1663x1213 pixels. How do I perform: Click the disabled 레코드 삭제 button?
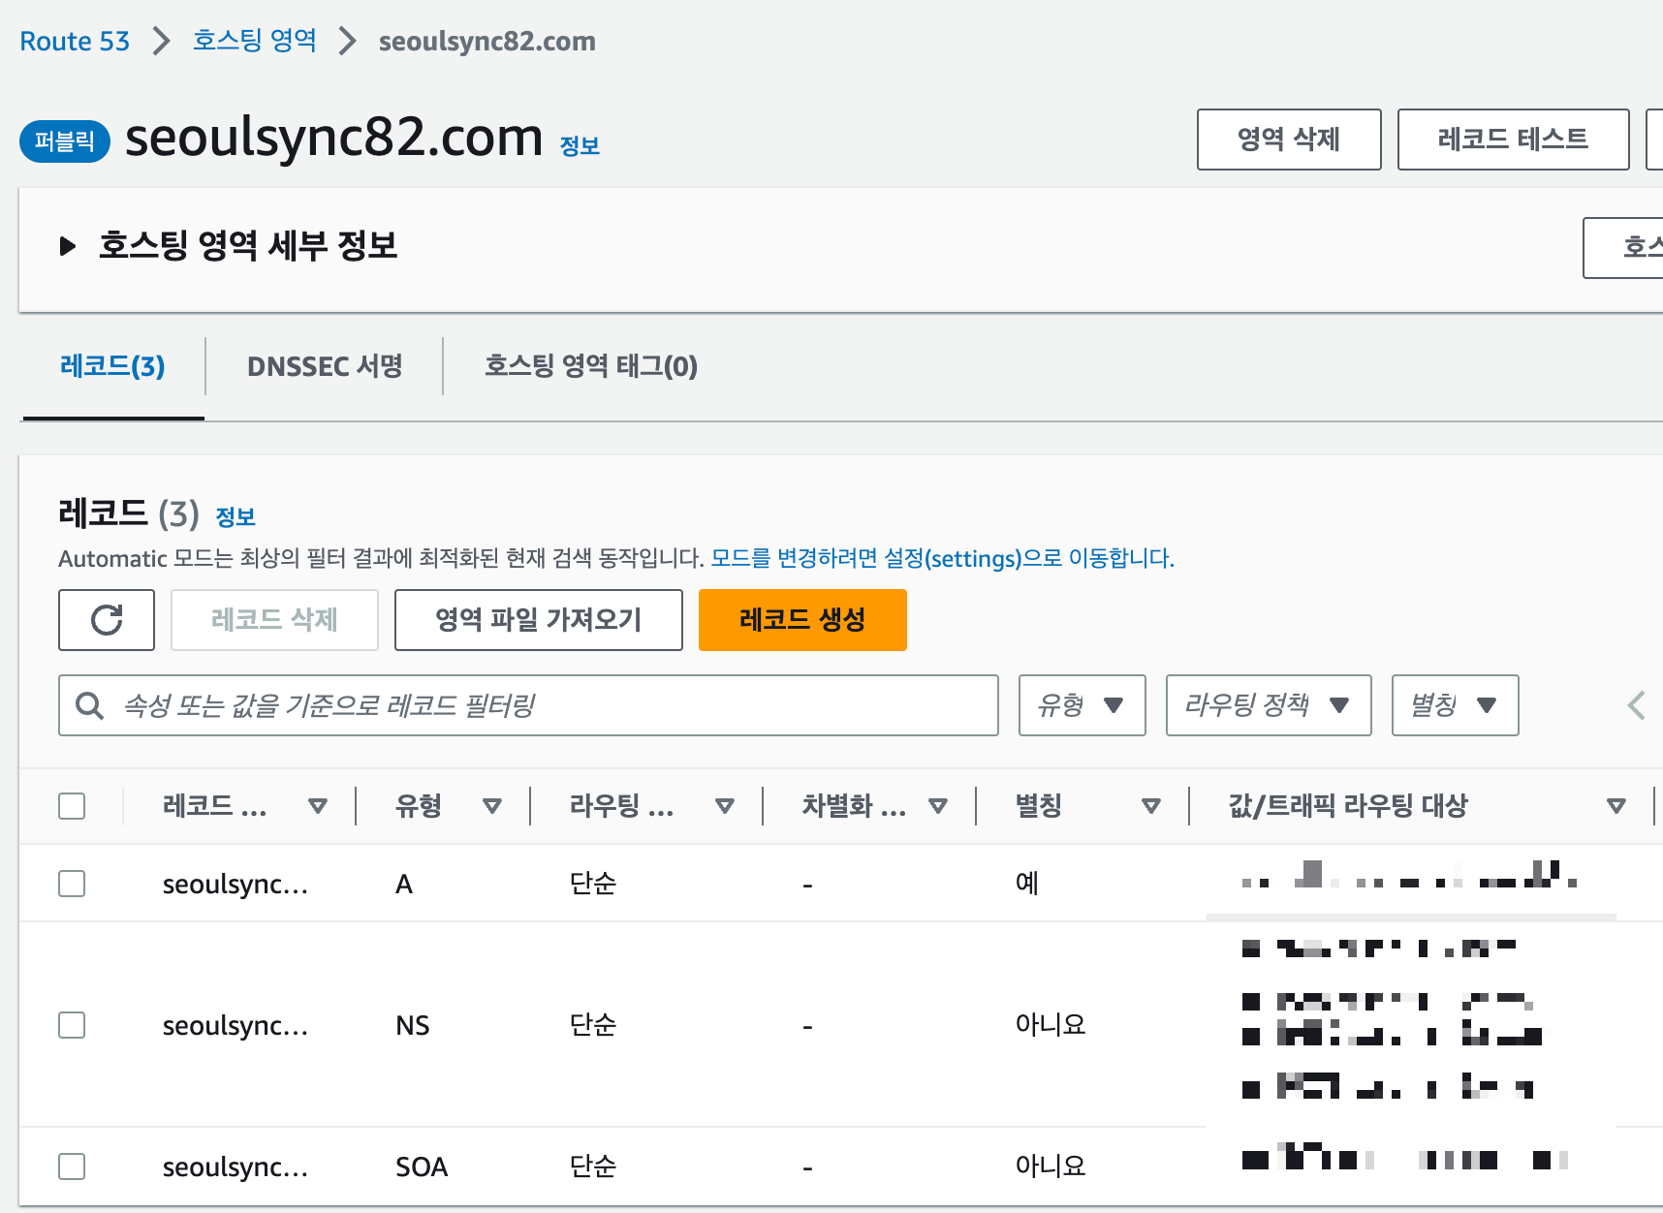coord(274,620)
